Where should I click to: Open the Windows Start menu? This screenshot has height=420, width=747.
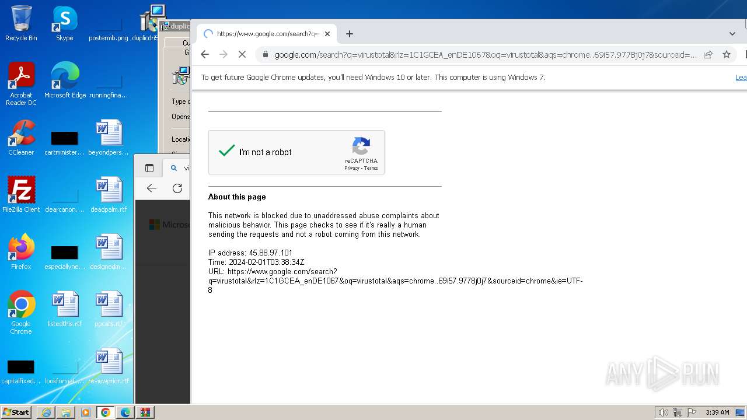[16, 412]
